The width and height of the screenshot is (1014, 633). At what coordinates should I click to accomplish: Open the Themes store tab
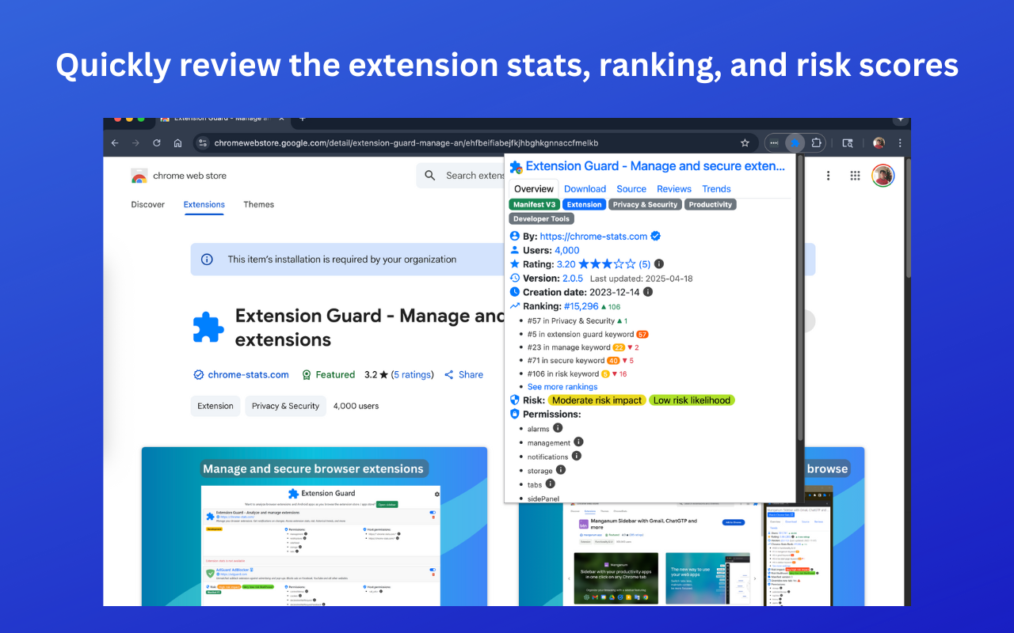[259, 204]
